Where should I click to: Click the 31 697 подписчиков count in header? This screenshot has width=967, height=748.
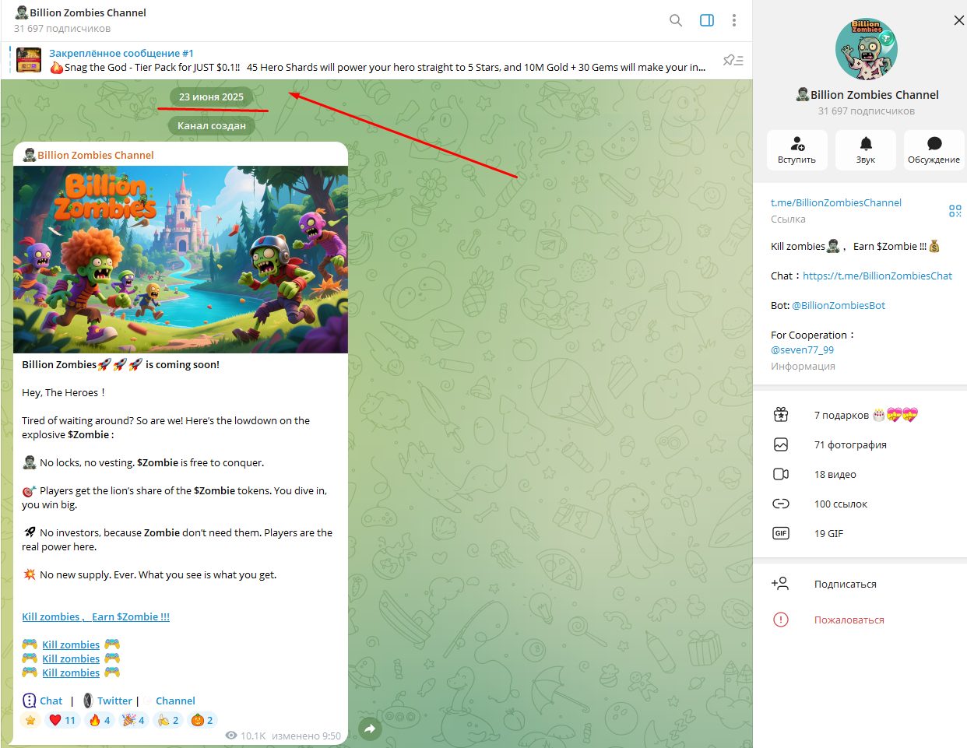[62, 29]
